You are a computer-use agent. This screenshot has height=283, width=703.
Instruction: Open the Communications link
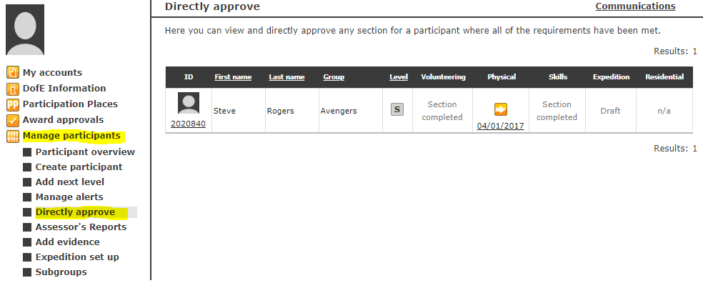tap(635, 6)
